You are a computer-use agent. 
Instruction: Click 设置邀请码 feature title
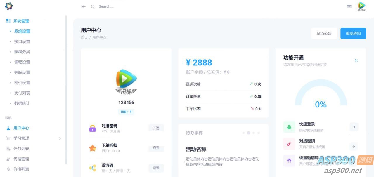(x=309, y=158)
